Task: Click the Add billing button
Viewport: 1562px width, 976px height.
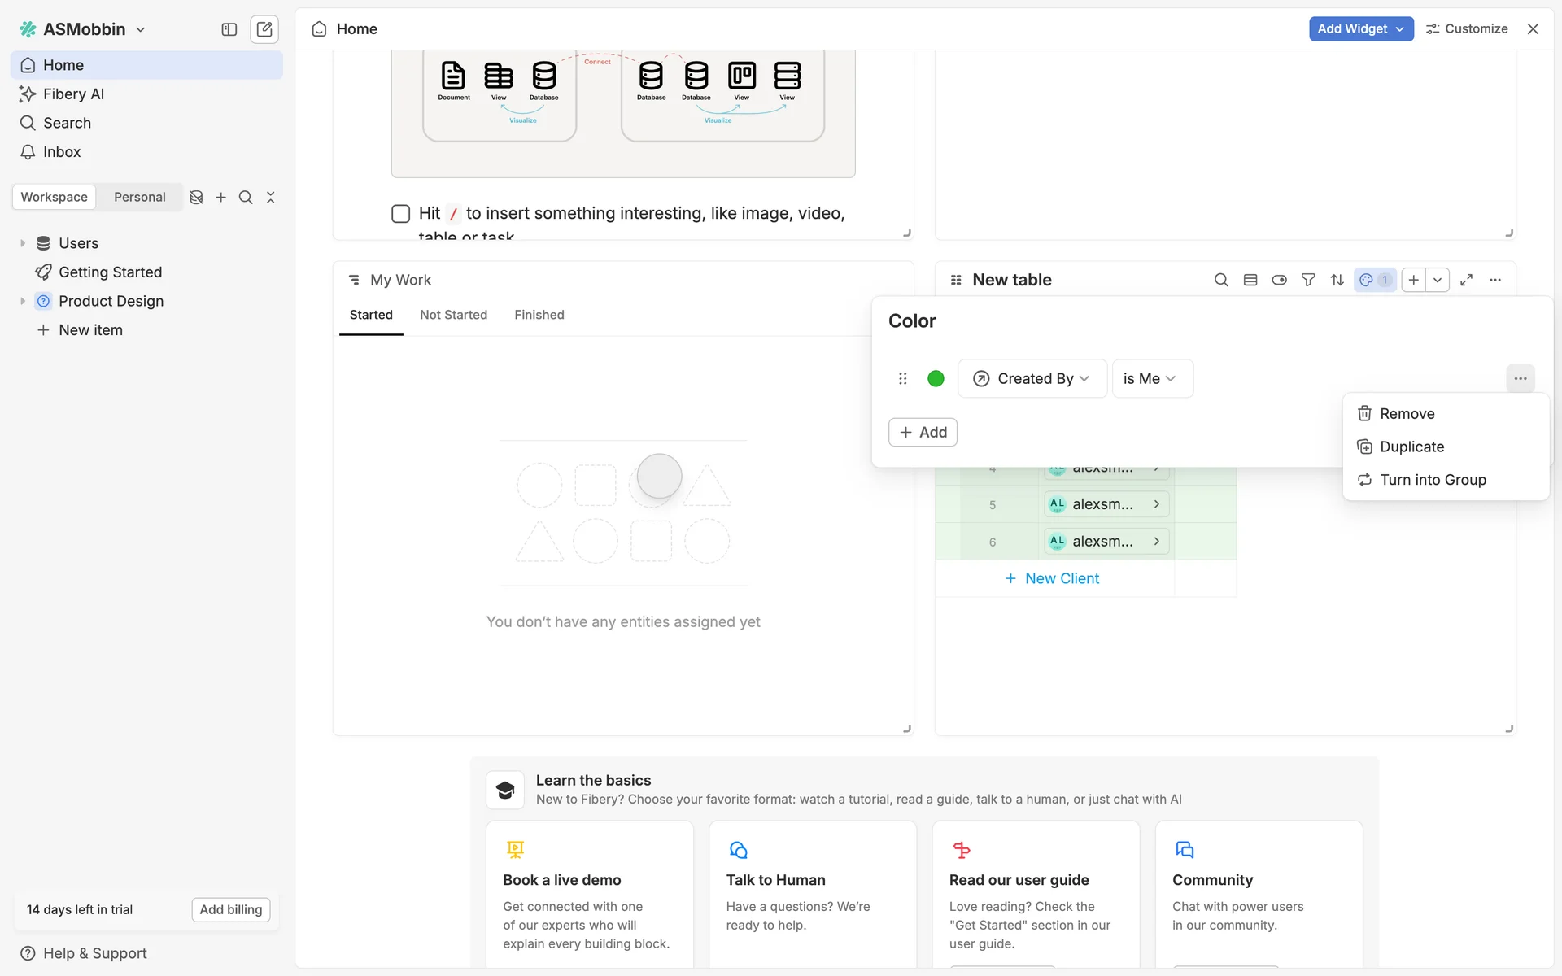Action: tap(230, 909)
